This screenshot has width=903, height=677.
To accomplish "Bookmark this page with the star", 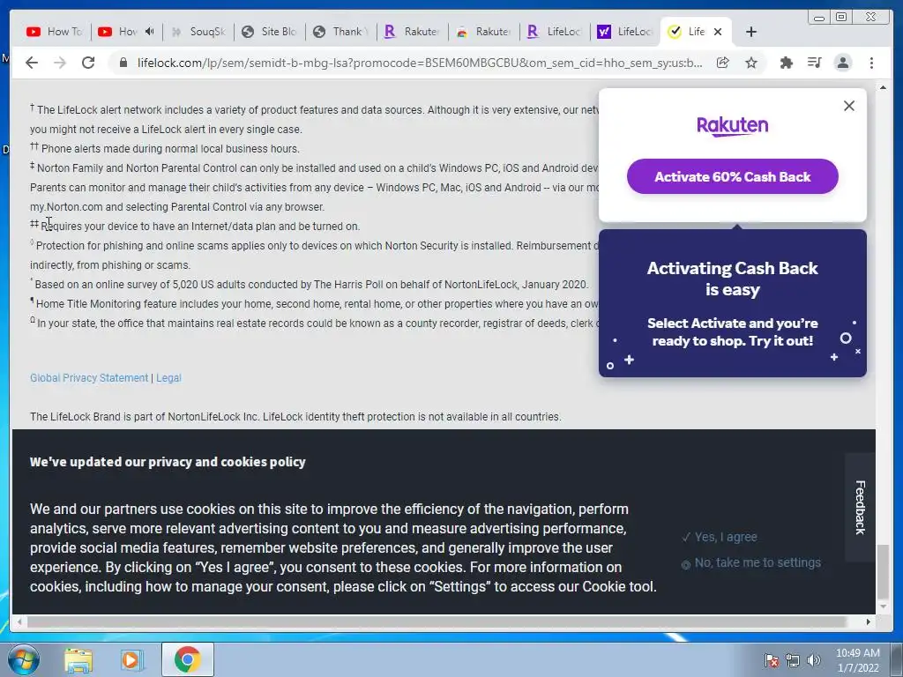I will pyautogui.click(x=751, y=63).
